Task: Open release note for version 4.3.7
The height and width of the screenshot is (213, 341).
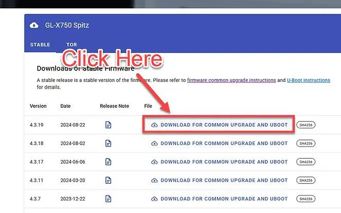Action: [109, 199]
